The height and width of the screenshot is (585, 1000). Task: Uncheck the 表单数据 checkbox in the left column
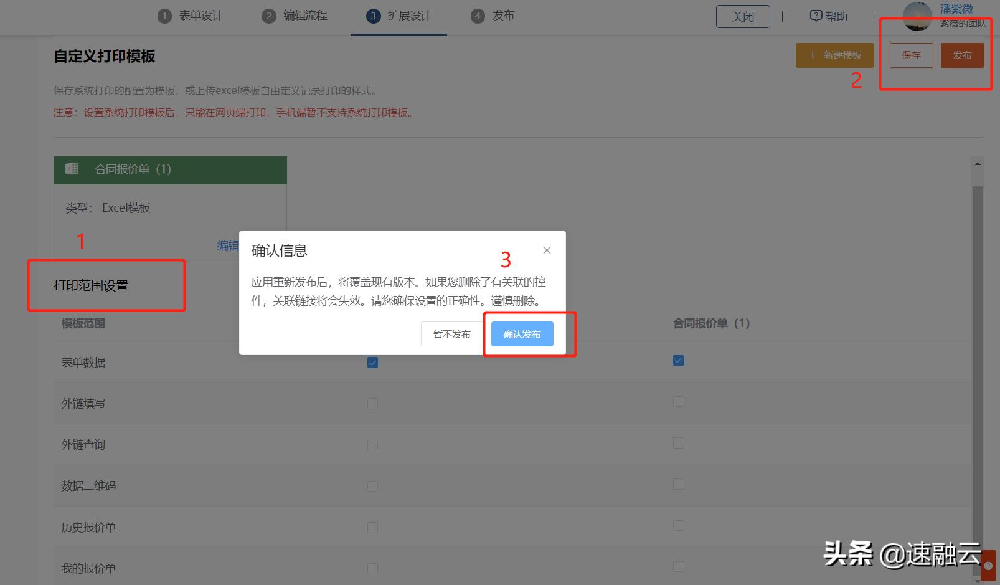pyautogui.click(x=372, y=361)
